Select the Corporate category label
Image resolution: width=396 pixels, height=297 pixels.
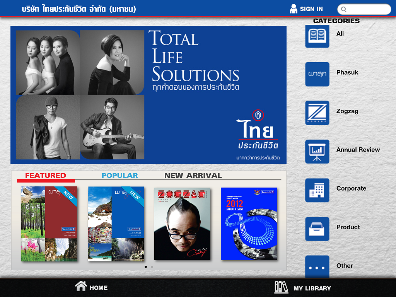tap(351, 188)
